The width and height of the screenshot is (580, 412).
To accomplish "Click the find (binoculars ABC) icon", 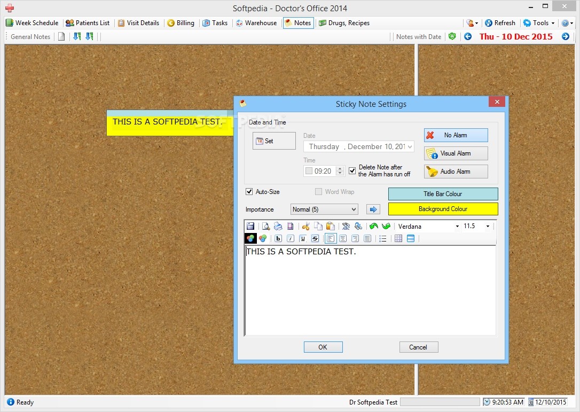I will [x=346, y=226].
